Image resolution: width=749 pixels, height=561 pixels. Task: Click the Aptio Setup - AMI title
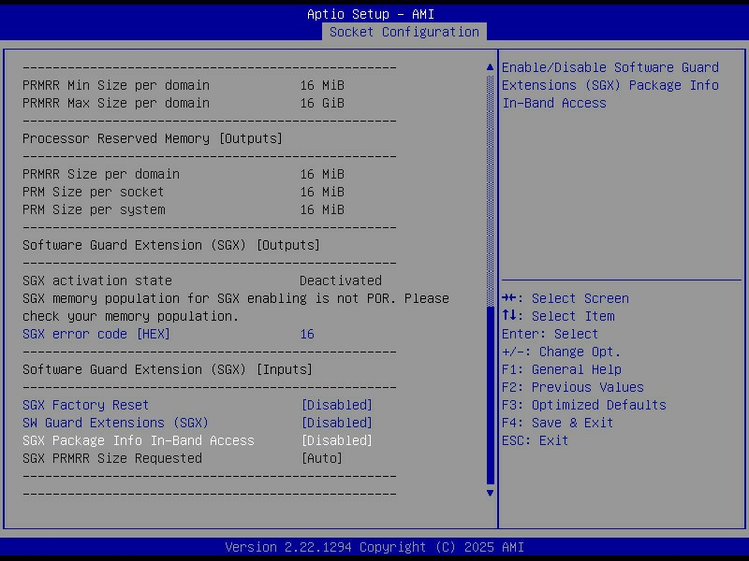click(371, 14)
